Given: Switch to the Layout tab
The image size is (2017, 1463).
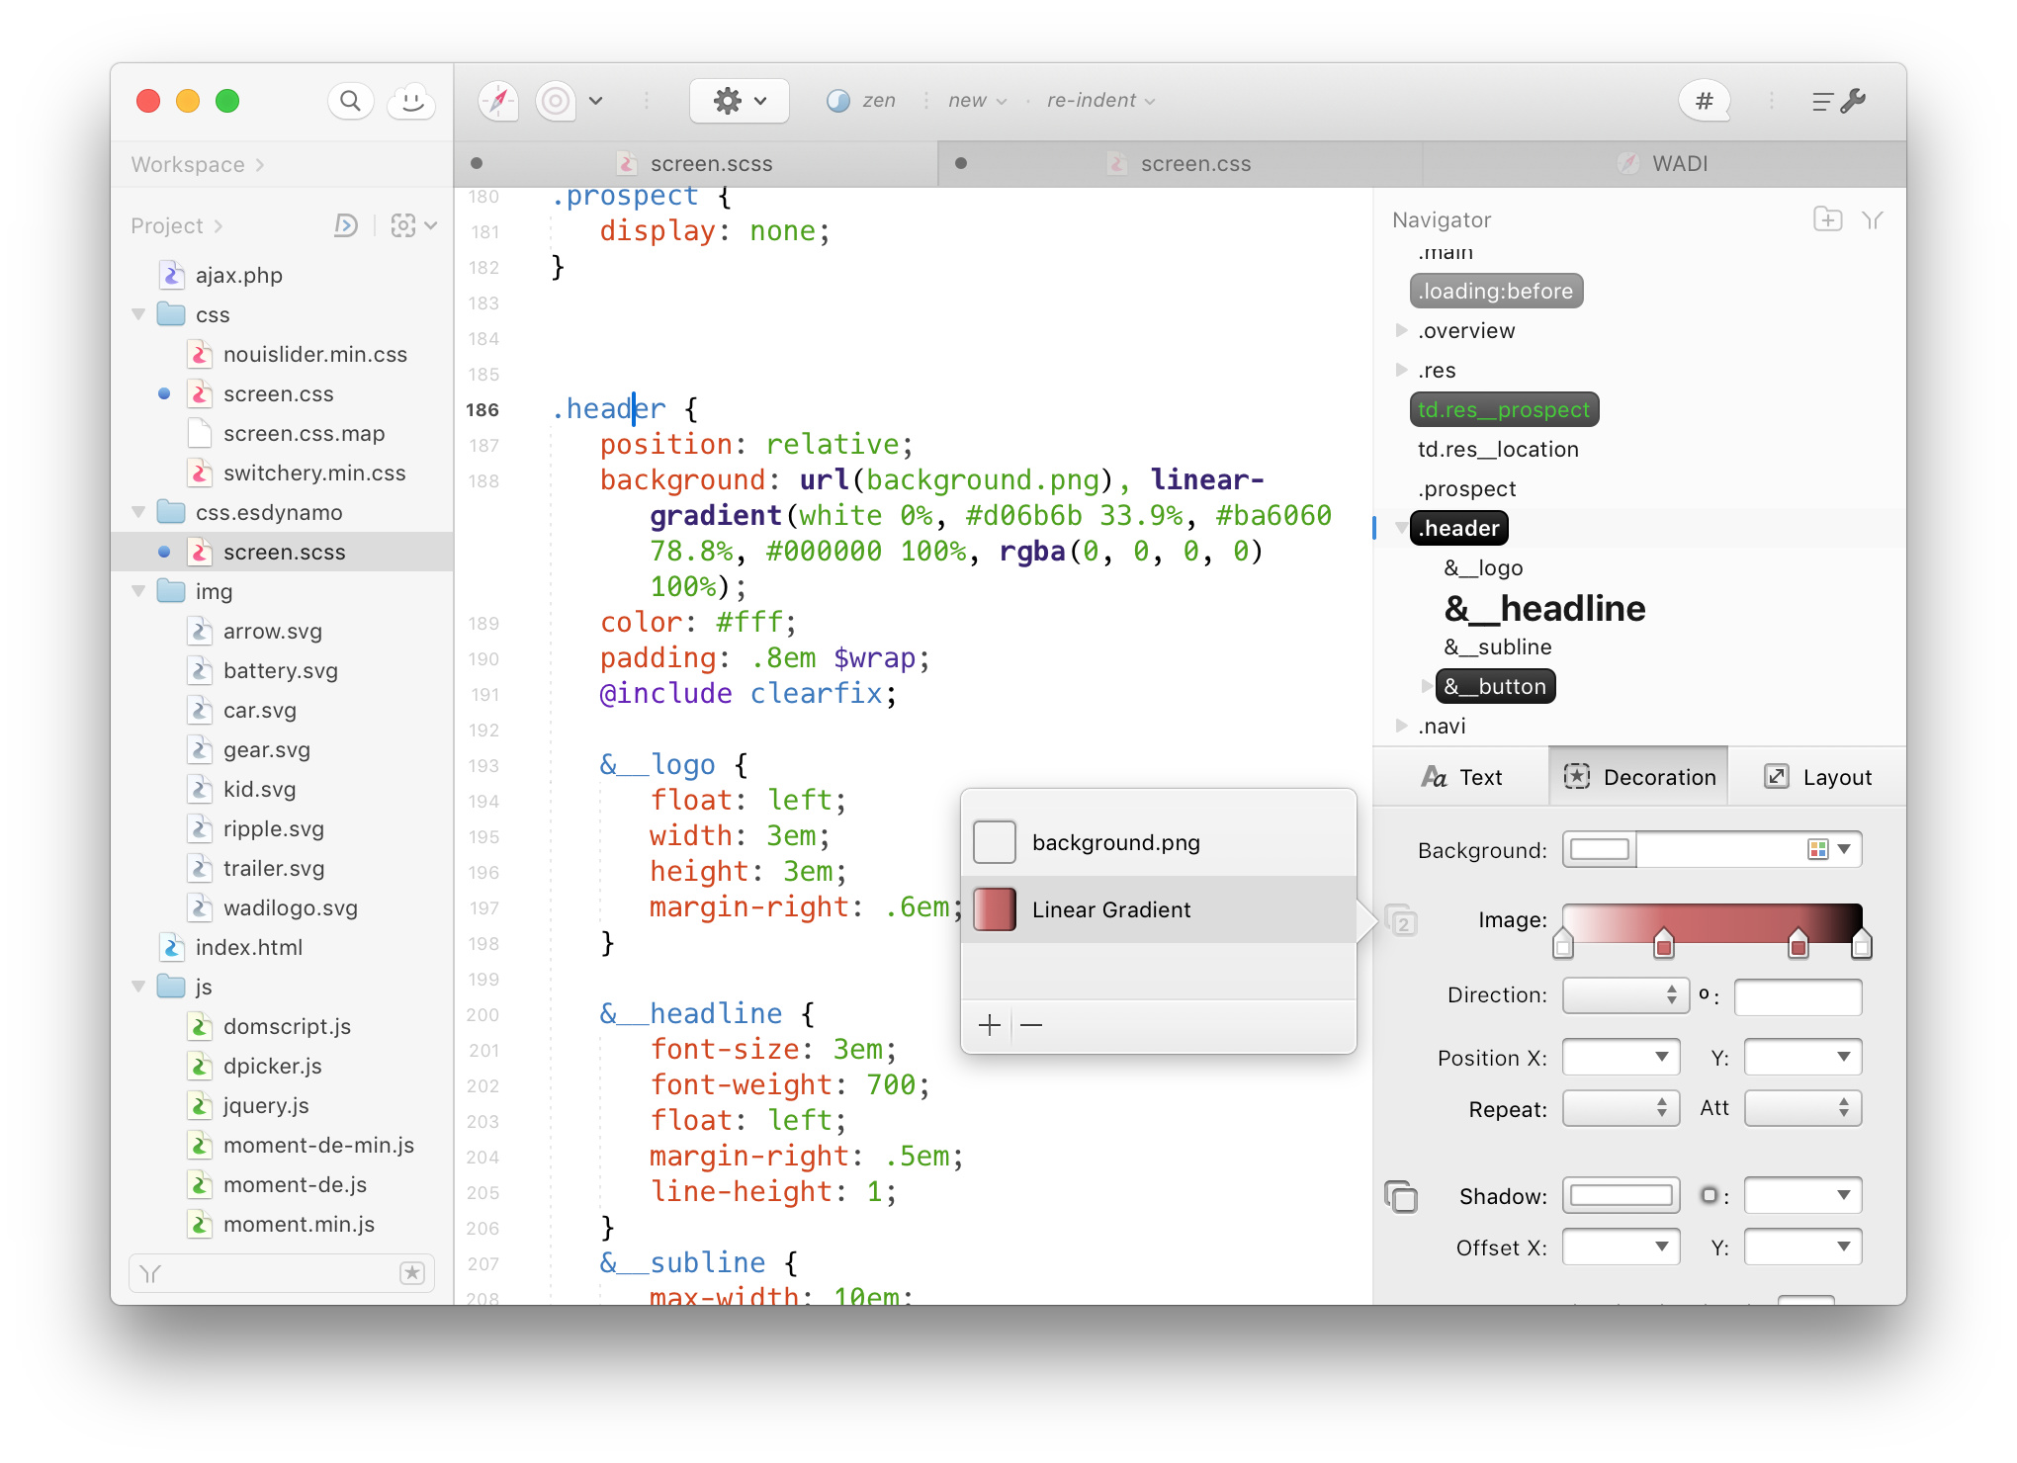Looking at the screenshot, I should coord(1817,777).
